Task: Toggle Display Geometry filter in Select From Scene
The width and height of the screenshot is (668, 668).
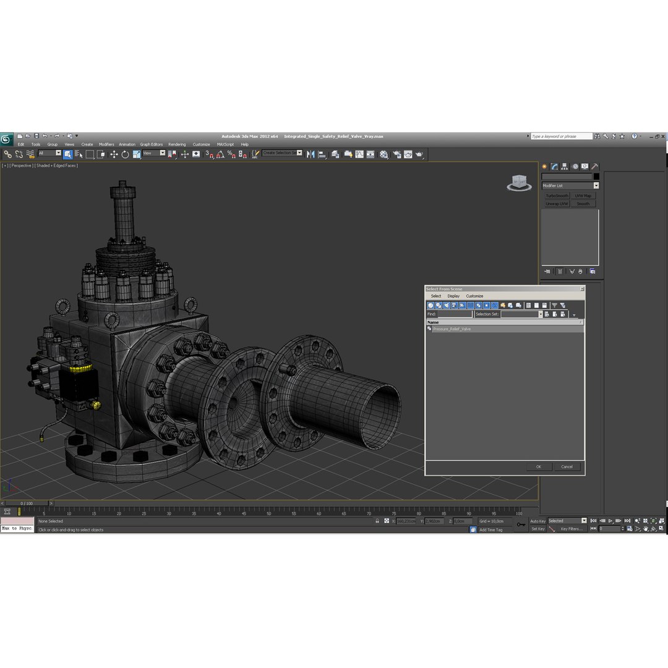Action: pos(430,306)
